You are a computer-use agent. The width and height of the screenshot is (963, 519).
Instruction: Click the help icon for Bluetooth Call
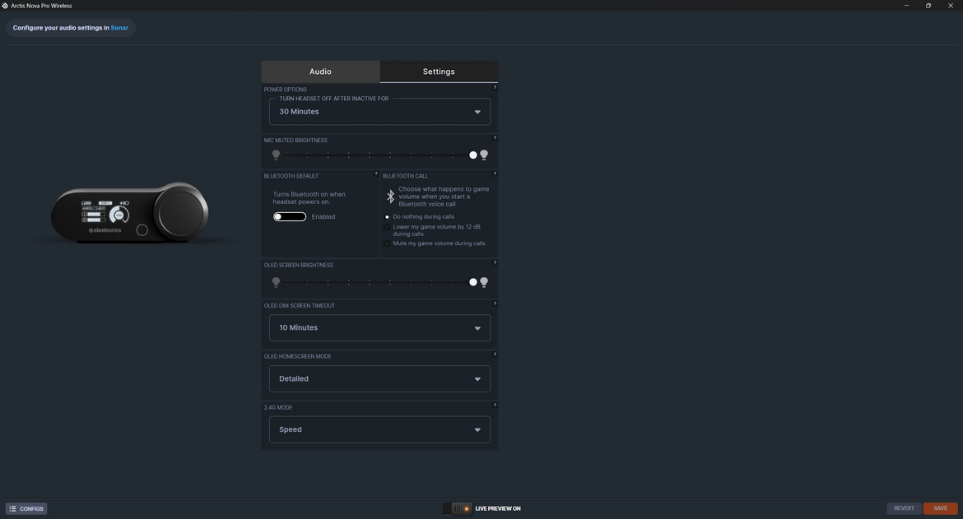coord(495,174)
